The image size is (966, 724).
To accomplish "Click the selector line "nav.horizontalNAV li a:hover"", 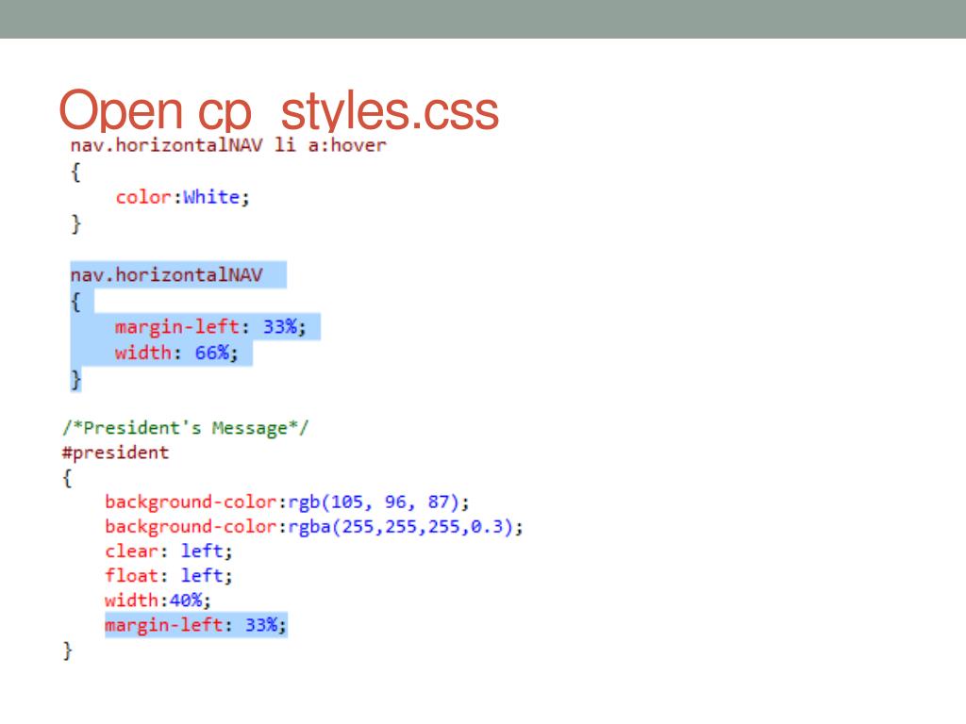I will point(228,145).
